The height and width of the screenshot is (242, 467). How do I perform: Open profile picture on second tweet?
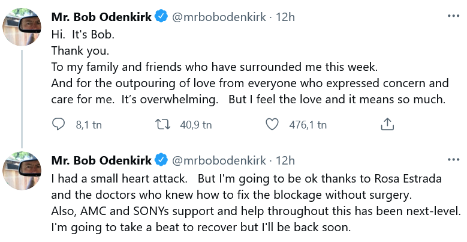pyautogui.click(x=23, y=171)
